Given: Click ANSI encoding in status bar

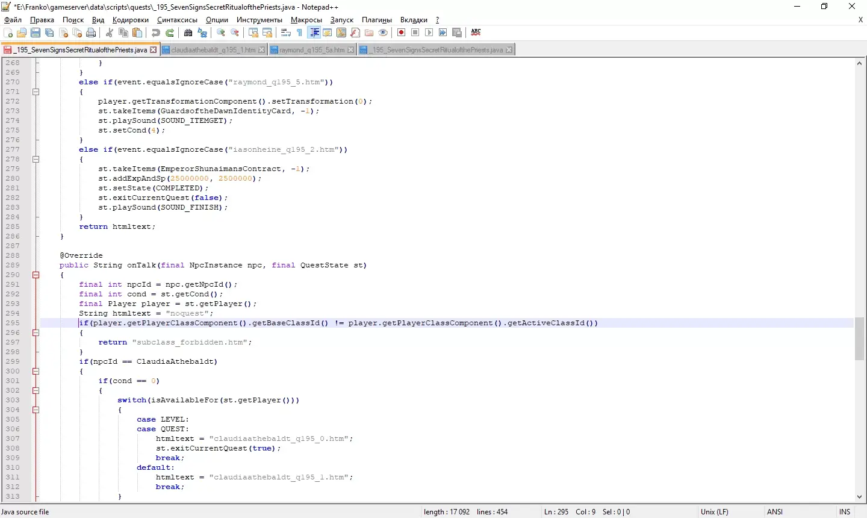Looking at the screenshot, I should (775, 512).
